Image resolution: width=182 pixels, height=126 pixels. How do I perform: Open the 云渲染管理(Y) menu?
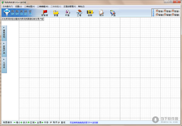pyautogui.click(x=70, y=6)
